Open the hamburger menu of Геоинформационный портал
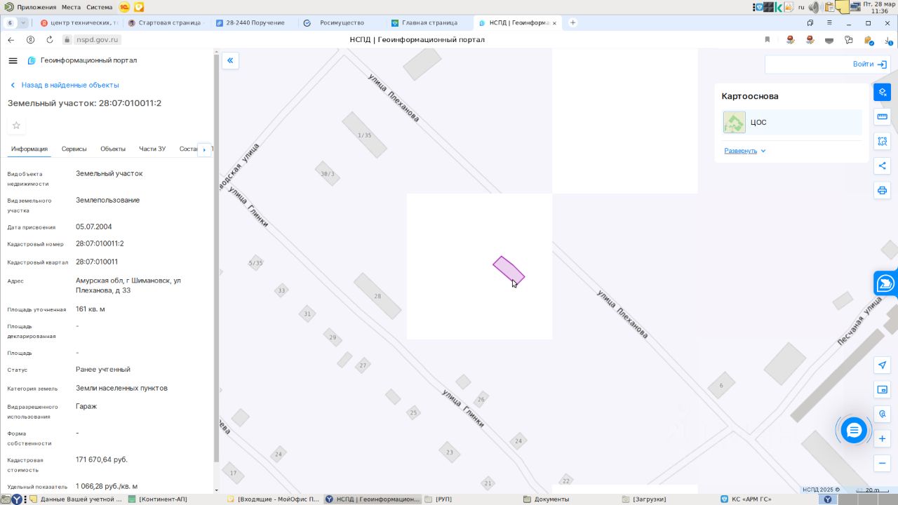This screenshot has height=505, width=898. pos(13,60)
